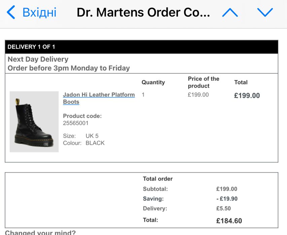The width and height of the screenshot is (287, 235).
Task: Tap the DELIVERY 1 OF 1 header
Action: pos(31,47)
